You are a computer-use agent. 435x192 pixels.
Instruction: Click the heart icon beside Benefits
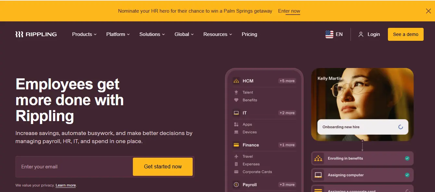(x=236, y=100)
